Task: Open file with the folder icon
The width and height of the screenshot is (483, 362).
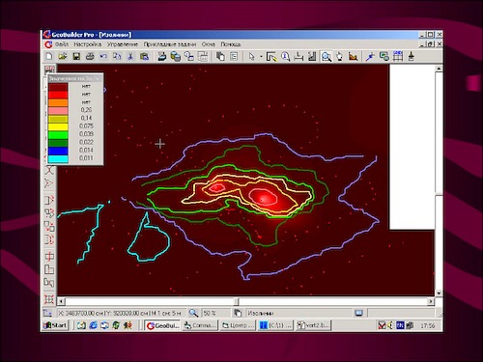Action: 63,57
